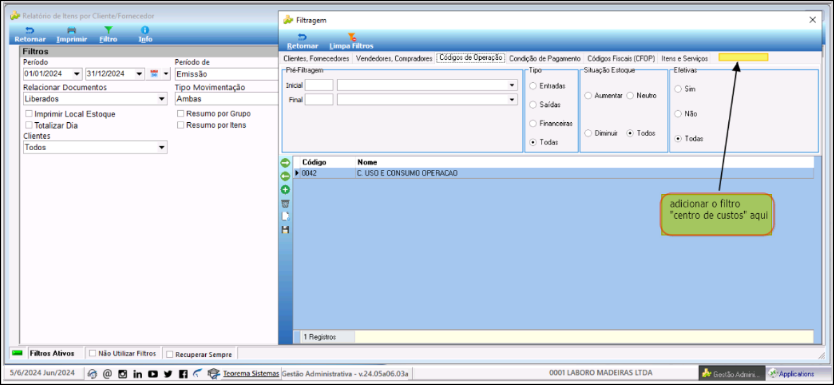Viewport: 834px width, 385px height.
Task: Open the Itens e Serviços tab
Action: [x=685, y=58]
